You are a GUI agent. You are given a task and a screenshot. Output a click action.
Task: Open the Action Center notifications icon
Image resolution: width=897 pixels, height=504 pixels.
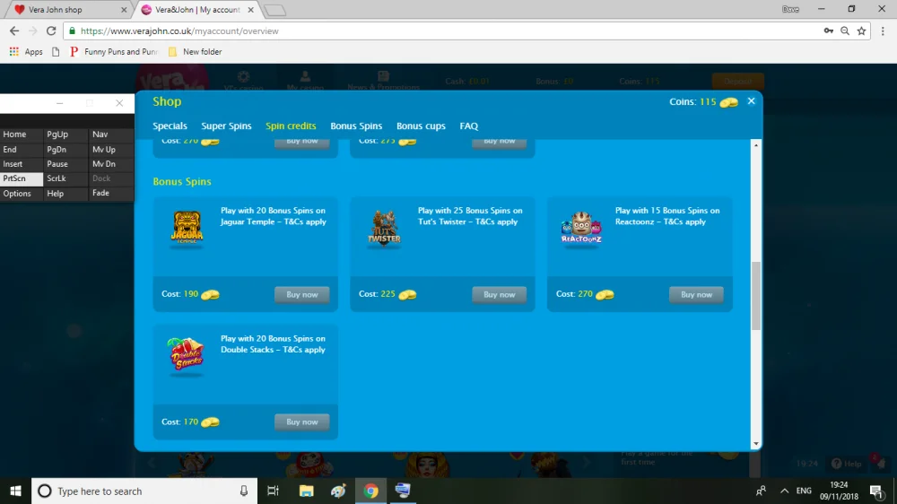tap(876, 491)
